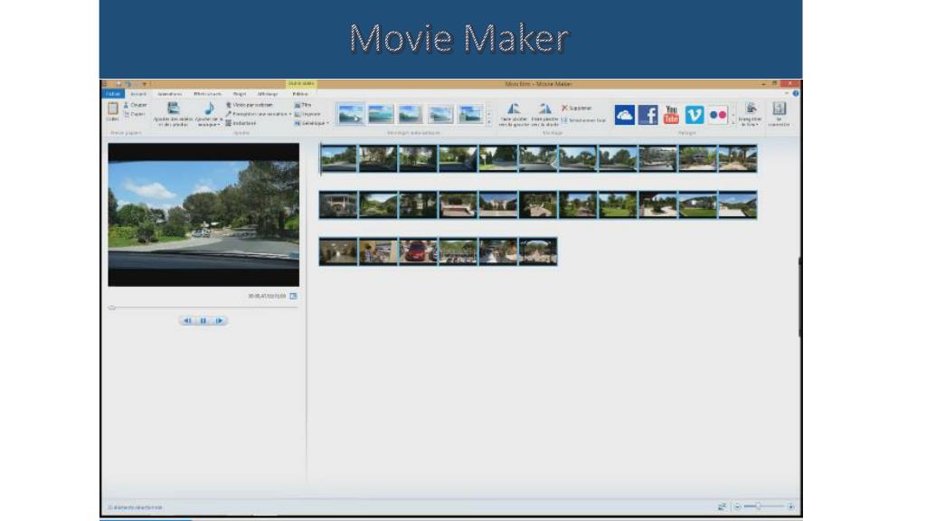Select the red car clip thumbnail
926x521 pixels.
click(418, 251)
